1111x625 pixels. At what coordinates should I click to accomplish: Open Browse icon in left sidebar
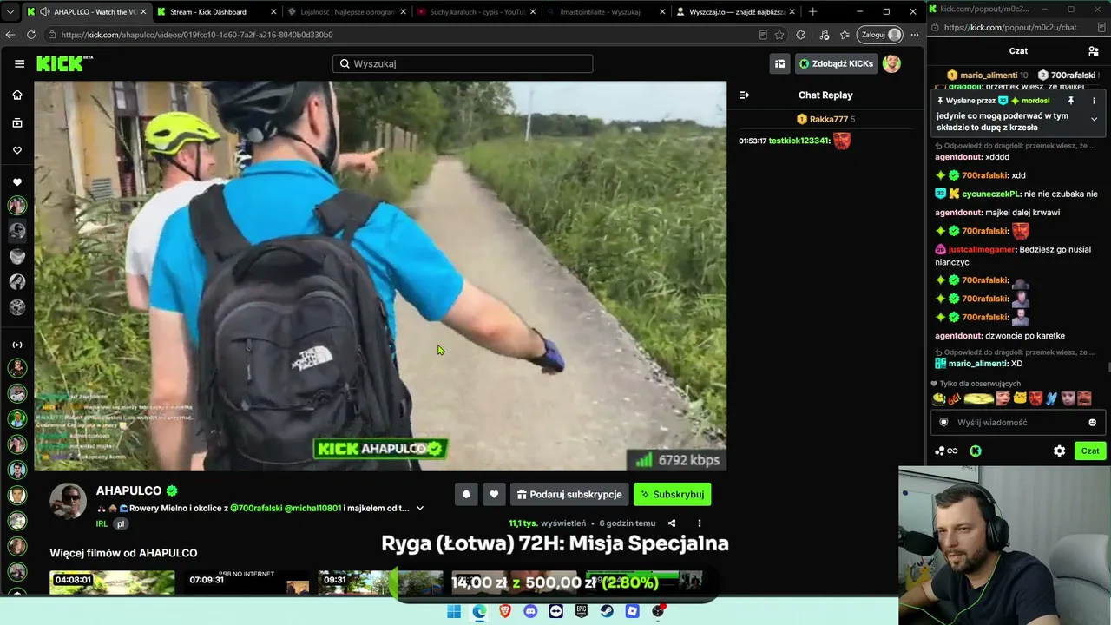[17, 122]
